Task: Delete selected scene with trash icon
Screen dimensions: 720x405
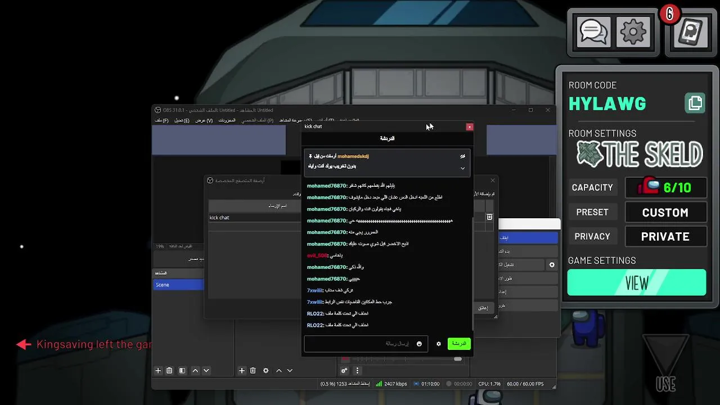Action: click(x=169, y=371)
